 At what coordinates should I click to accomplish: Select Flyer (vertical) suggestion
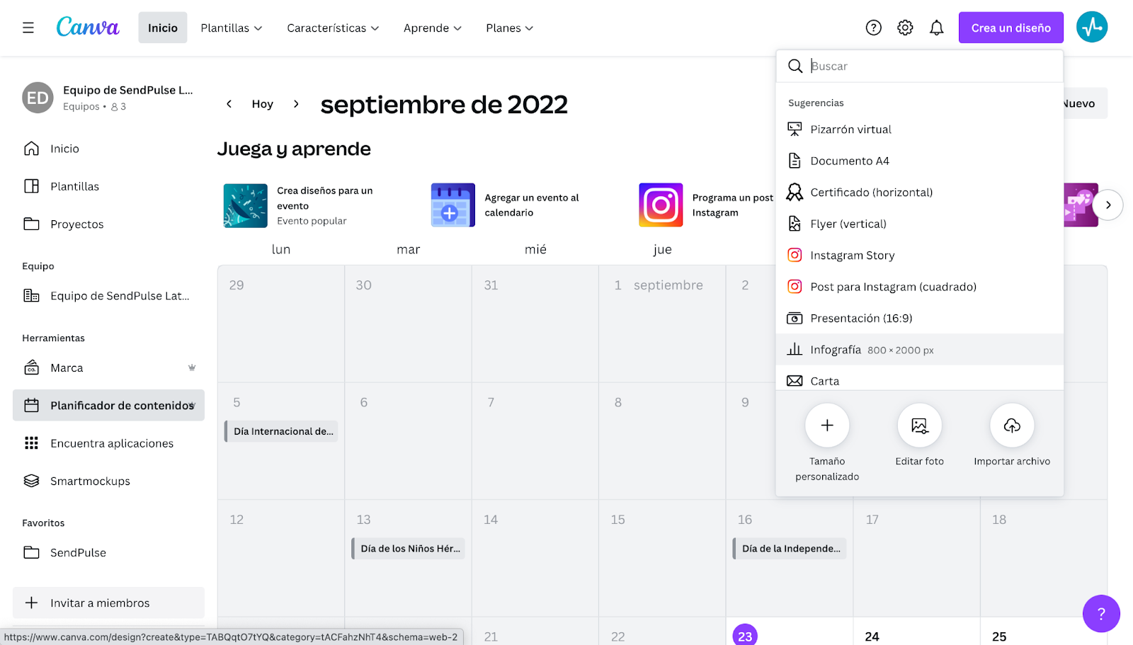click(920, 224)
